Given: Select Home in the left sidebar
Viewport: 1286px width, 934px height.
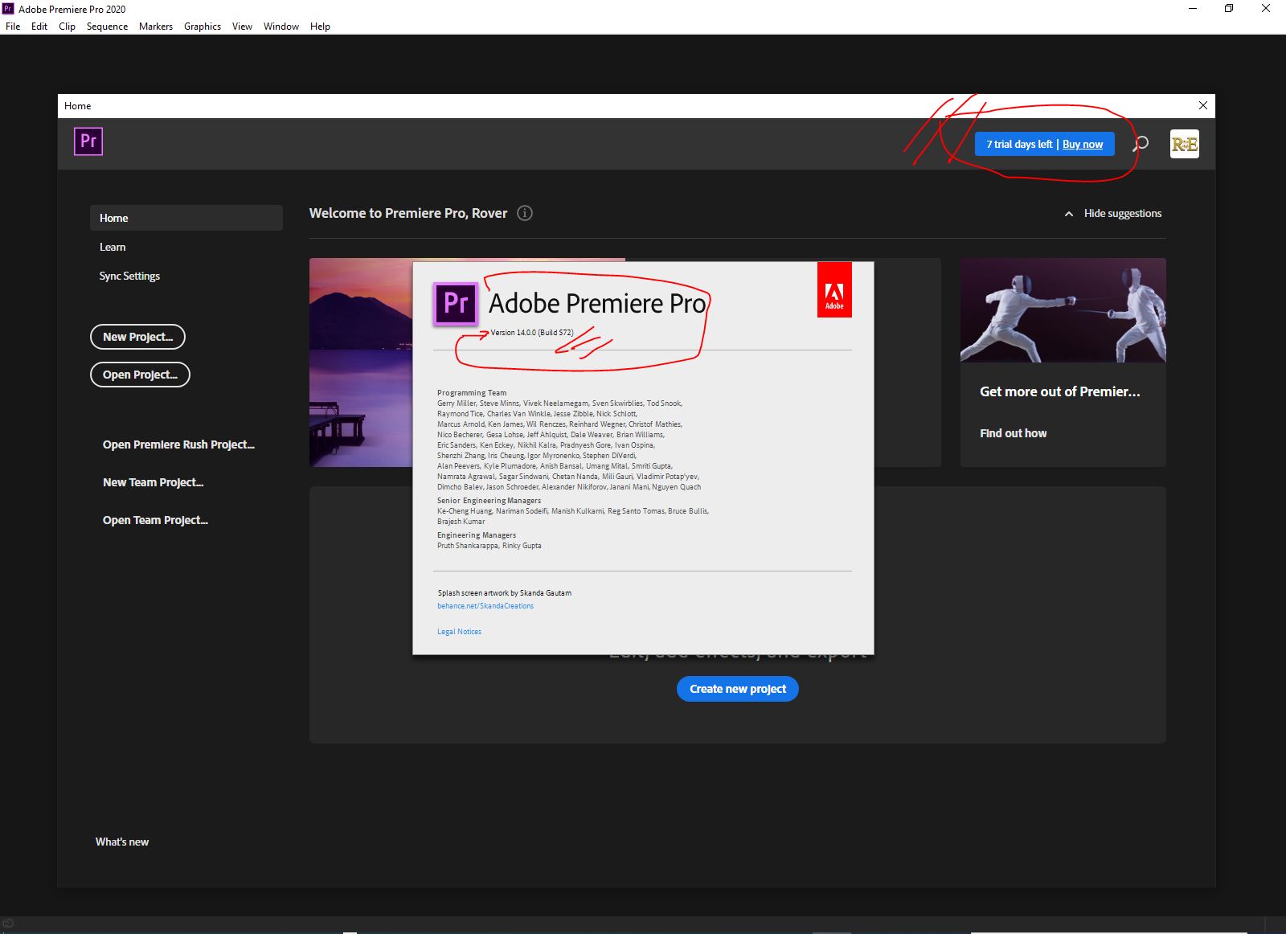Looking at the screenshot, I should tap(186, 218).
